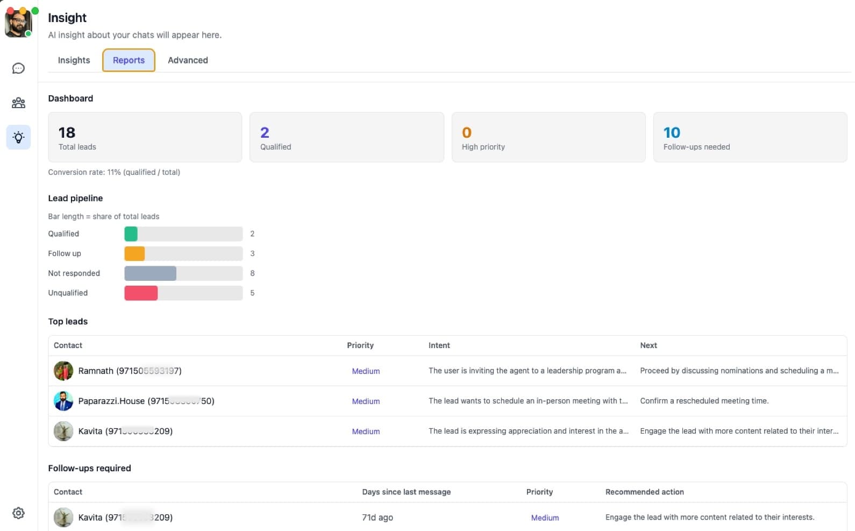Screen dimensions: 855x531
Task: Select the Reports tab
Action: 129,60
